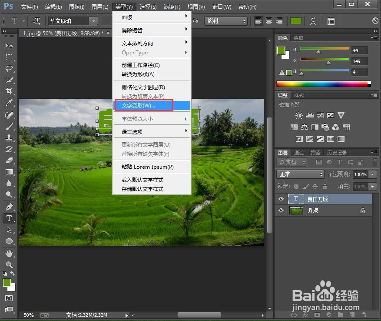Select the Brush tool
381x321 pixels.
click(9, 126)
